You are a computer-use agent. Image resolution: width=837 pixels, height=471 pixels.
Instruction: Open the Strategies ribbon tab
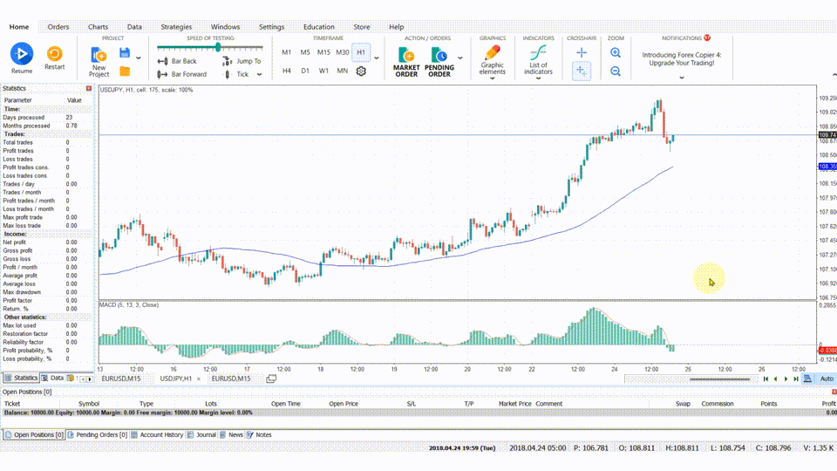[176, 27]
